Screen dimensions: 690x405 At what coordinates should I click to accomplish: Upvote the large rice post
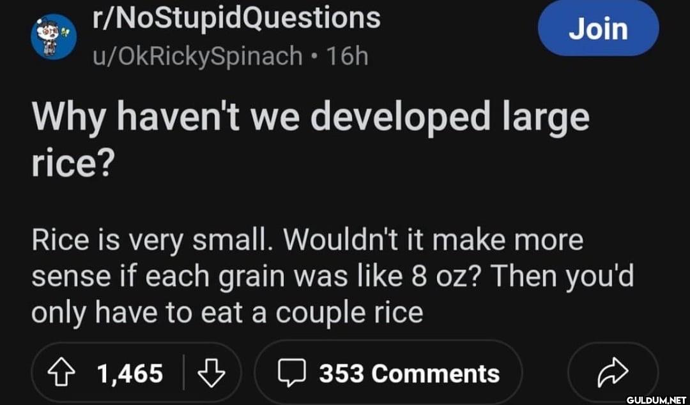point(65,373)
